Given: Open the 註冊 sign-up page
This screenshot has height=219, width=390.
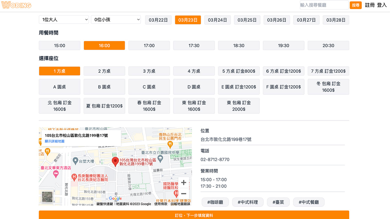Looking at the screenshot, I should click(370, 5).
